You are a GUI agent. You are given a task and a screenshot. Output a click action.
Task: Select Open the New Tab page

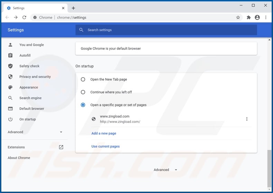[83, 79]
